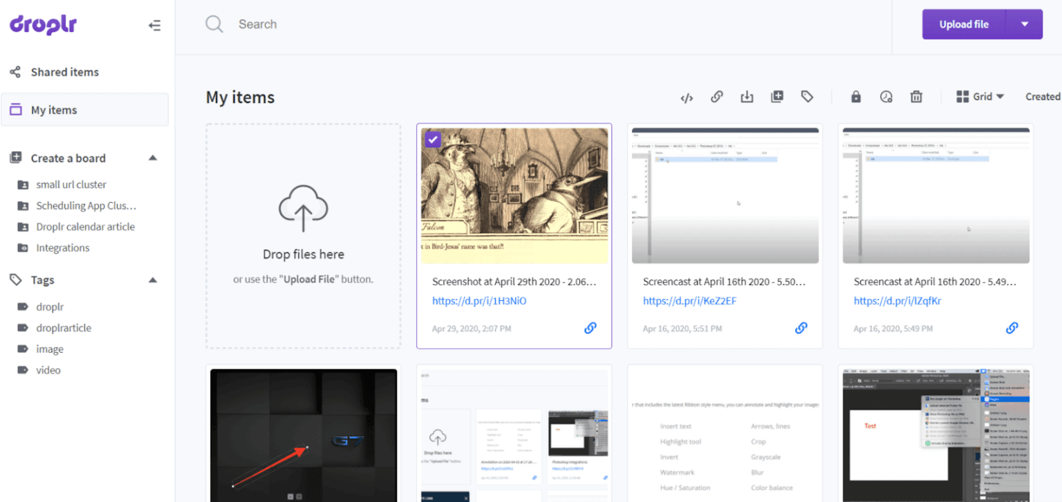Open the embed code icon in the toolbar
Image resolution: width=1062 pixels, height=502 pixels.
click(x=687, y=97)
